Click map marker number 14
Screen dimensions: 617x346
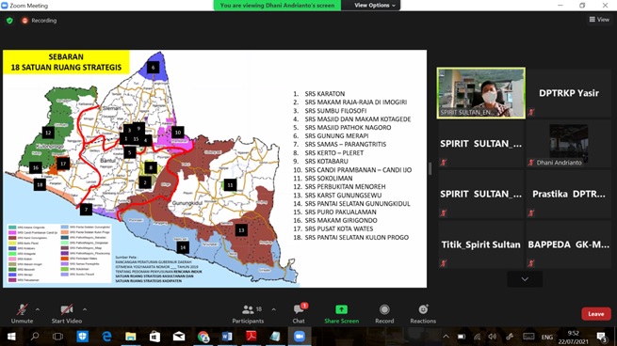(x=183, y=247)
